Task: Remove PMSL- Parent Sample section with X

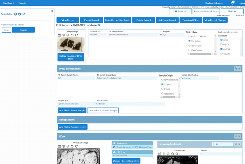Action: 239,69
